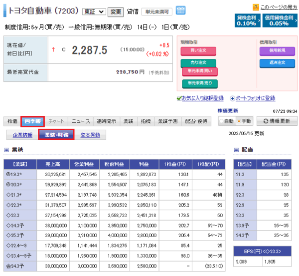
Task: Click the 単元未満買い button
Action: 200,71
